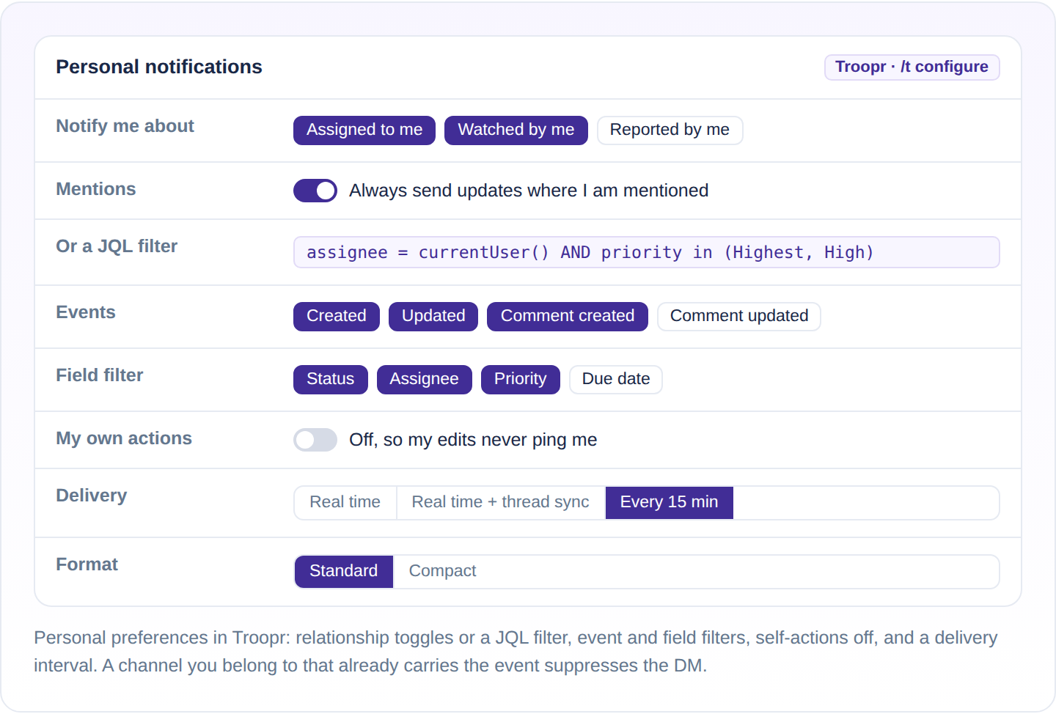1056x714 pixels.
Task: Click 'Always send updates where I am mentioned'
Action: (529, 191)
